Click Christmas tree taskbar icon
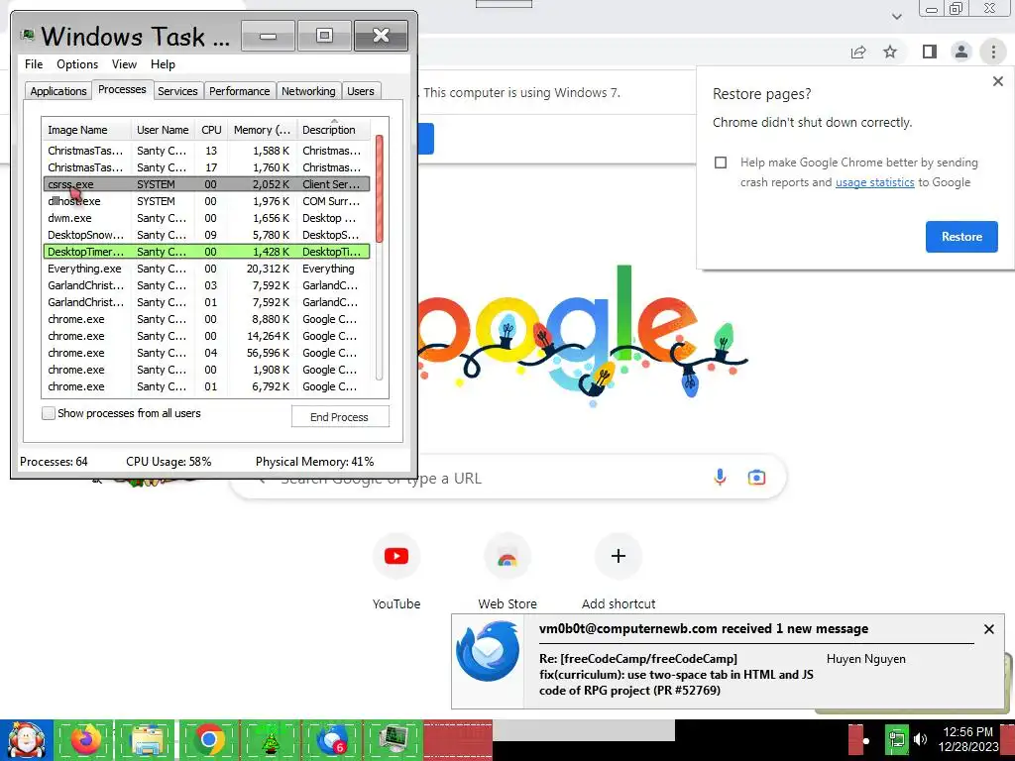The width and height of the screenshot is (1015, 761). coord(270,739)
